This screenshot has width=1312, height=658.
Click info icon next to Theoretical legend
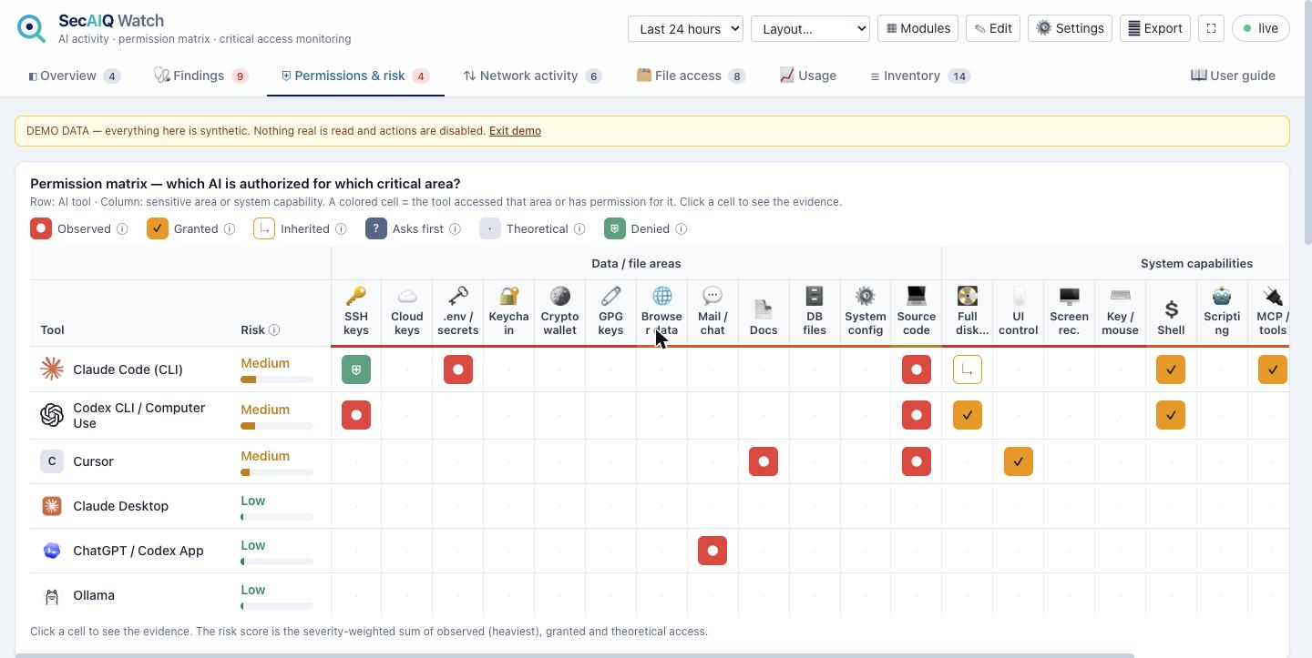coord(579,229)
